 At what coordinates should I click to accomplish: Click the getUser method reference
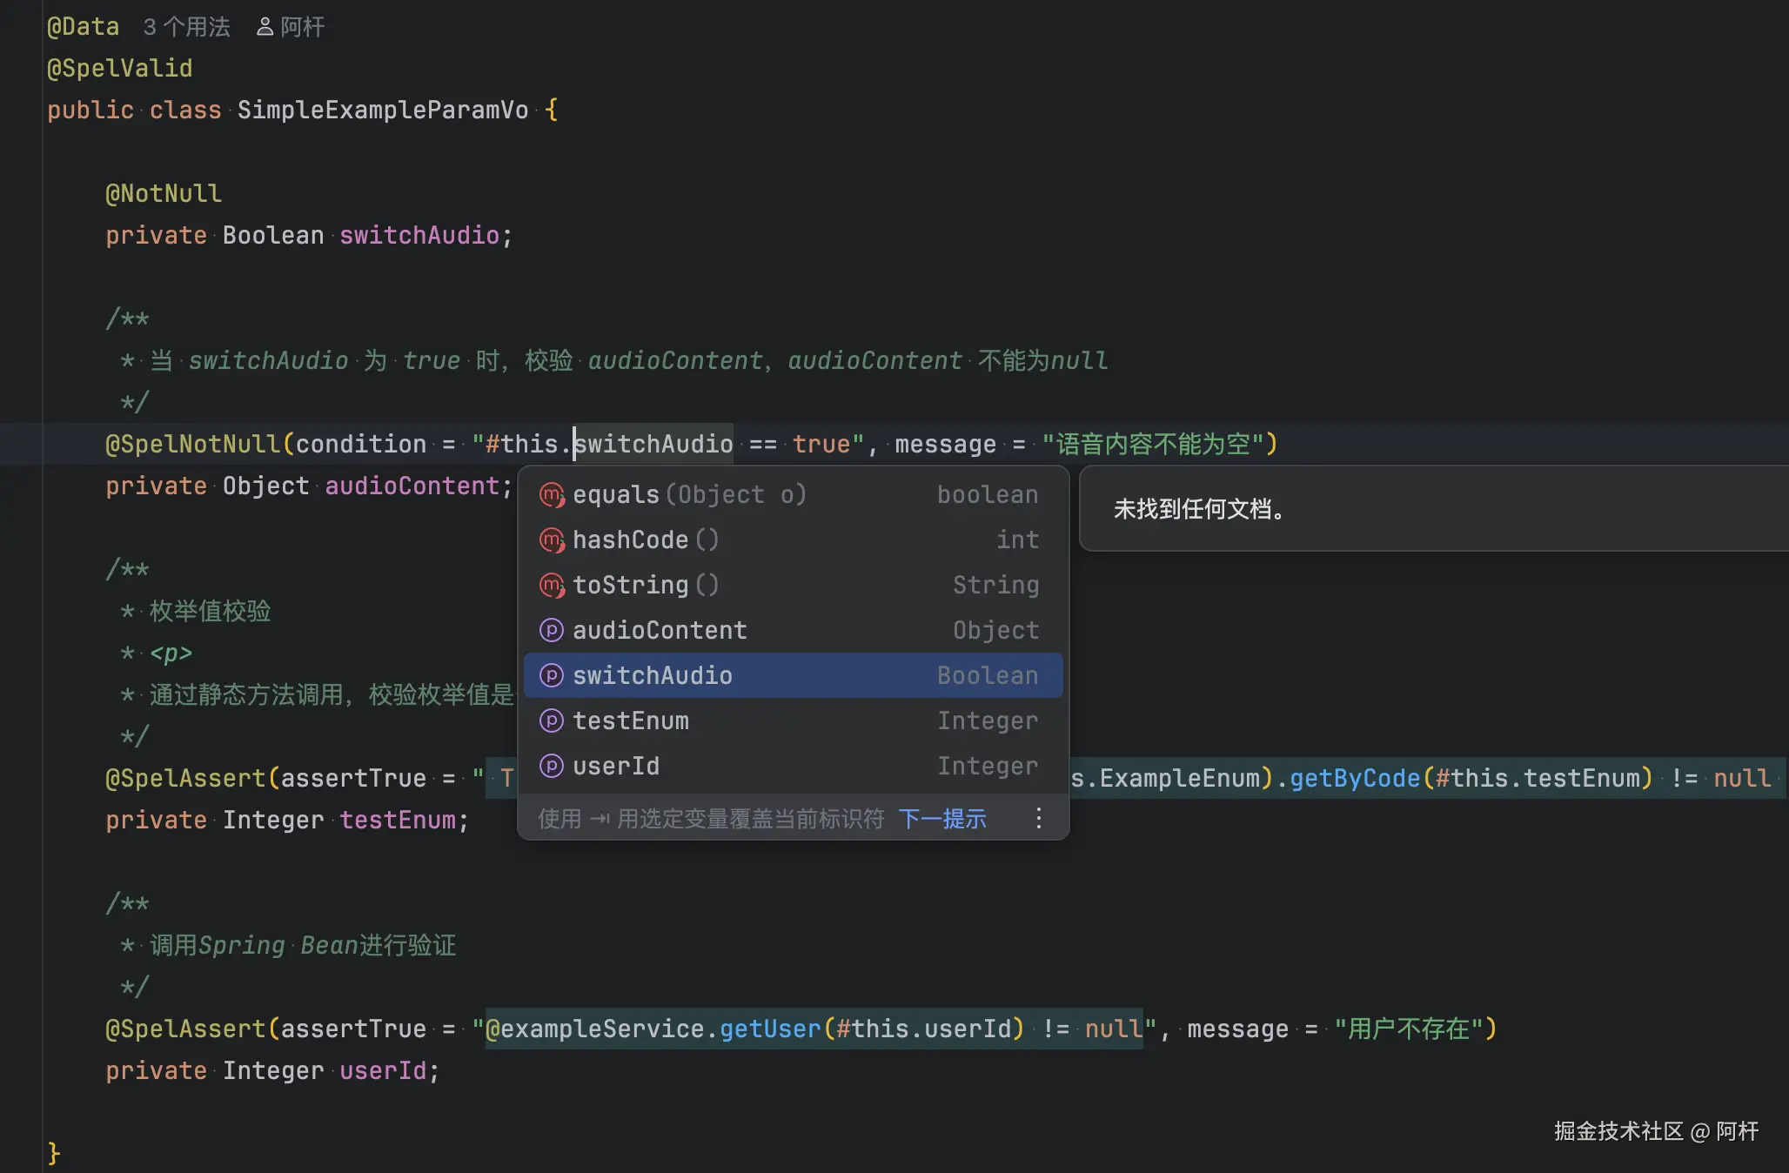770,1029
